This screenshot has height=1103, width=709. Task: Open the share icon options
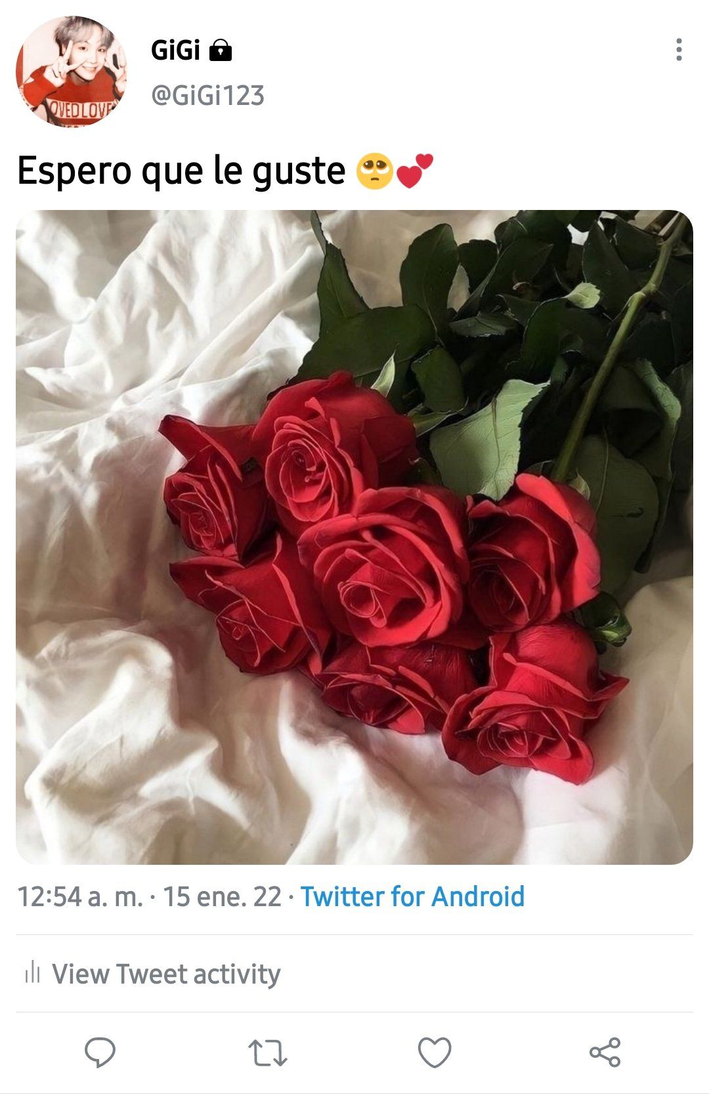(605, 1052)
